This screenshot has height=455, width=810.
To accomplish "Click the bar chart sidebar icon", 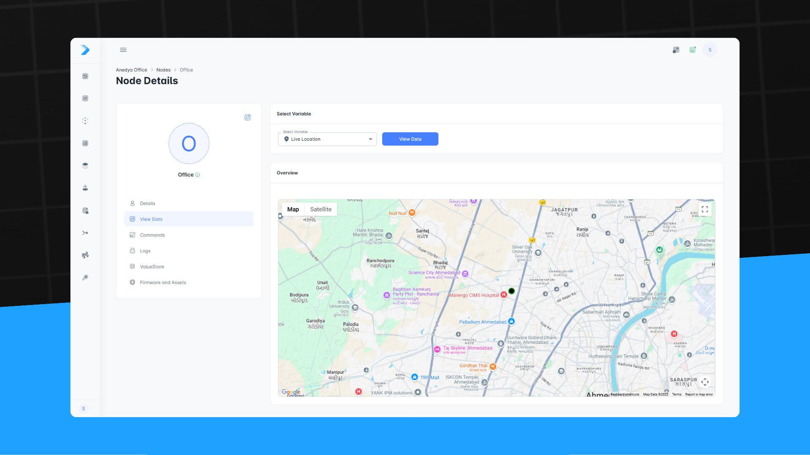I will tap(85, 143).
